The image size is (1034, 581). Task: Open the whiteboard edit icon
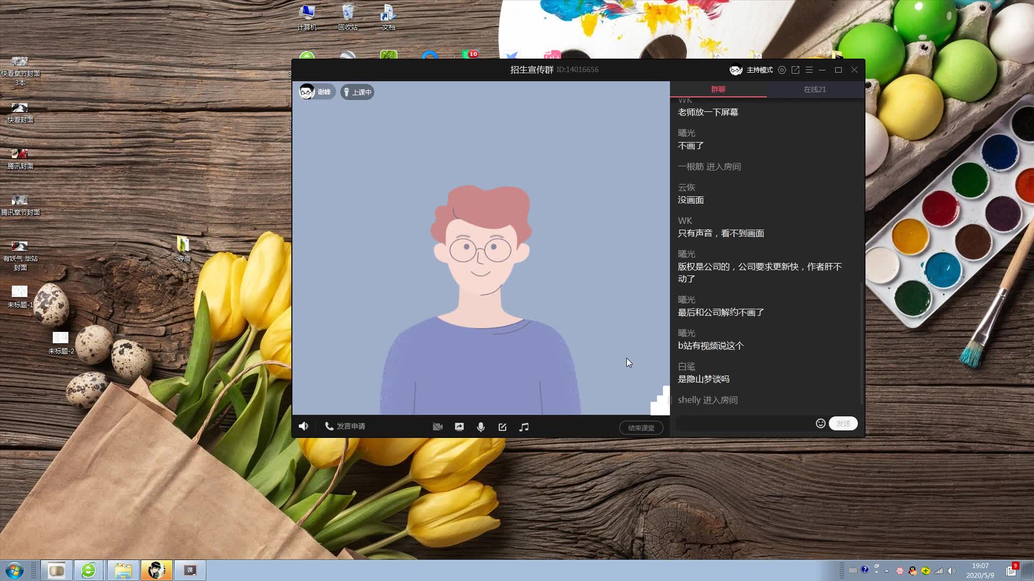pos(502,427)
